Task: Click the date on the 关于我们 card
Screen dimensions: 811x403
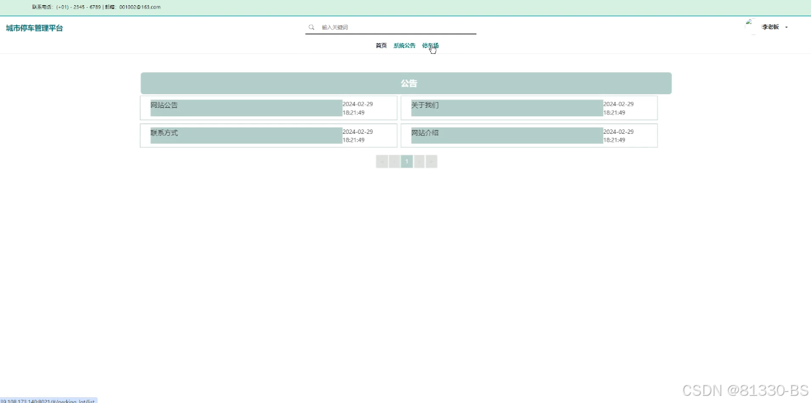Action: tap(618, 108)
